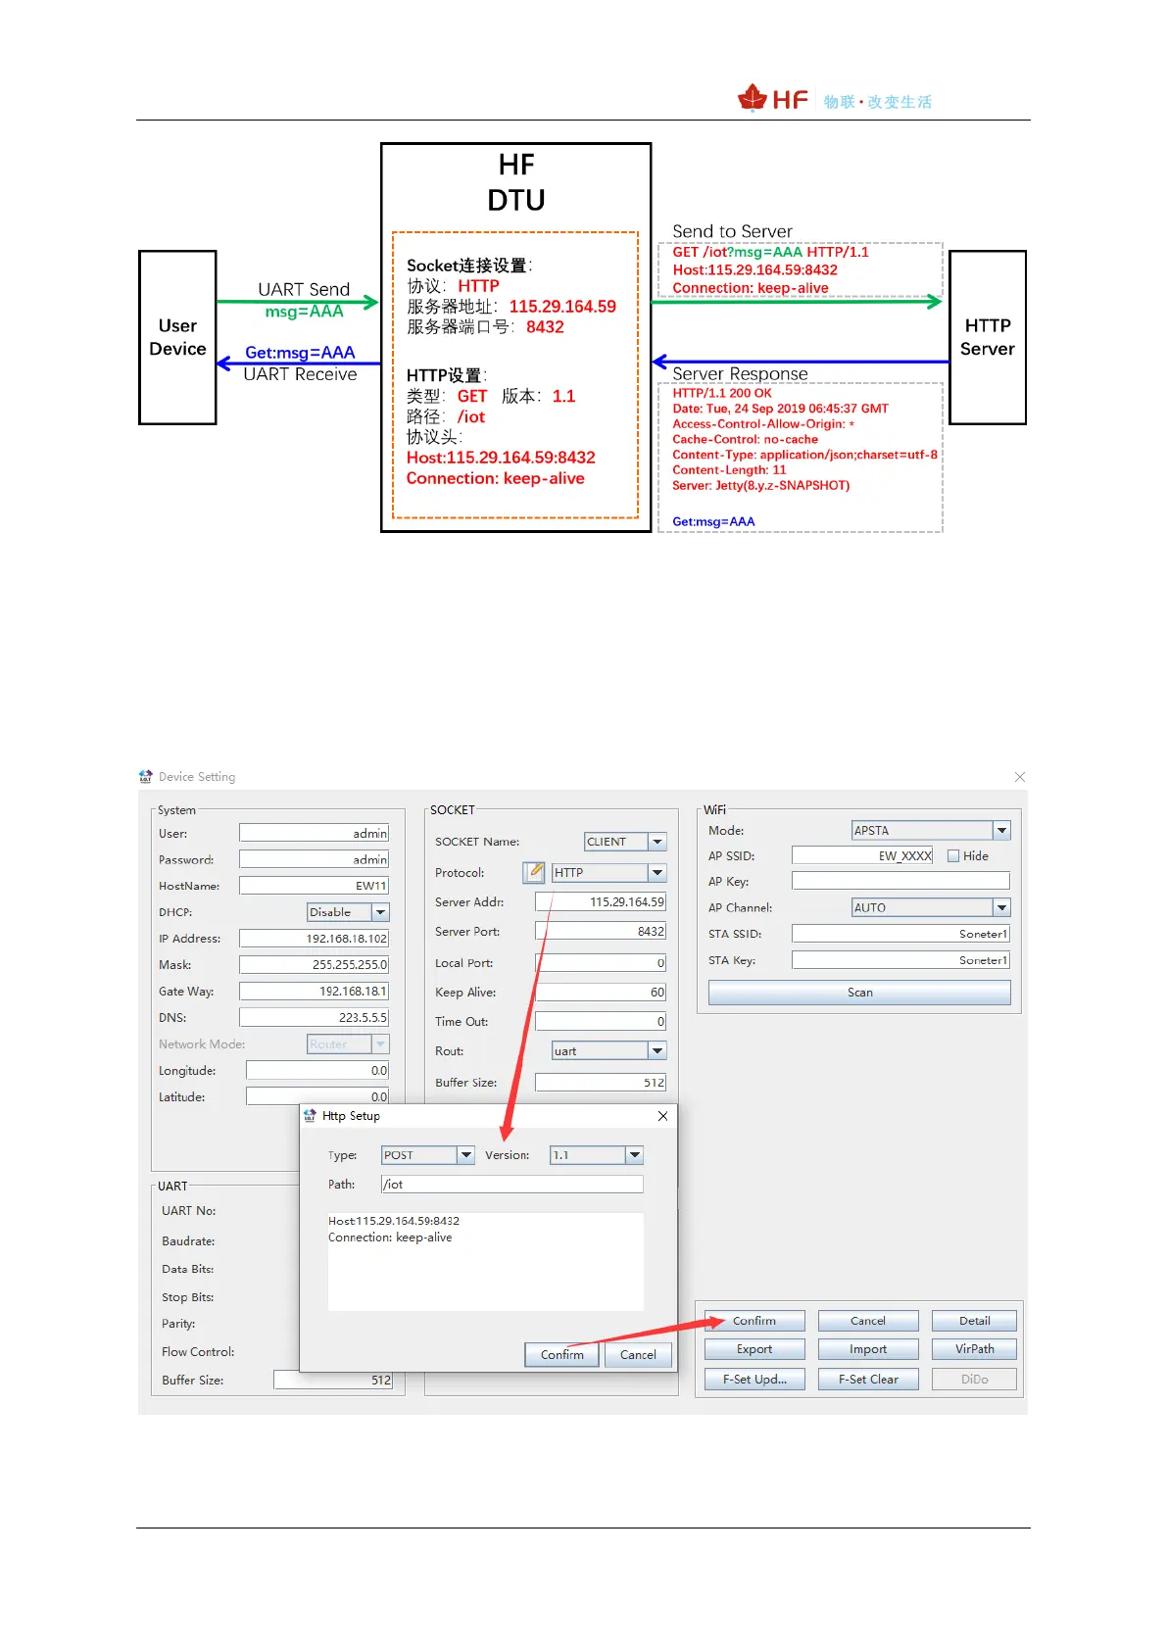
Task: Click the Server Addr field
Action: [601, 901]
